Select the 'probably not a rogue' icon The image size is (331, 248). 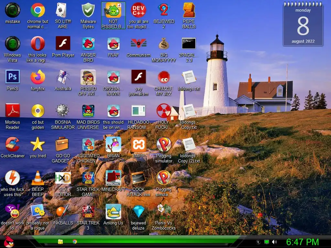click(x=37, y=211)
